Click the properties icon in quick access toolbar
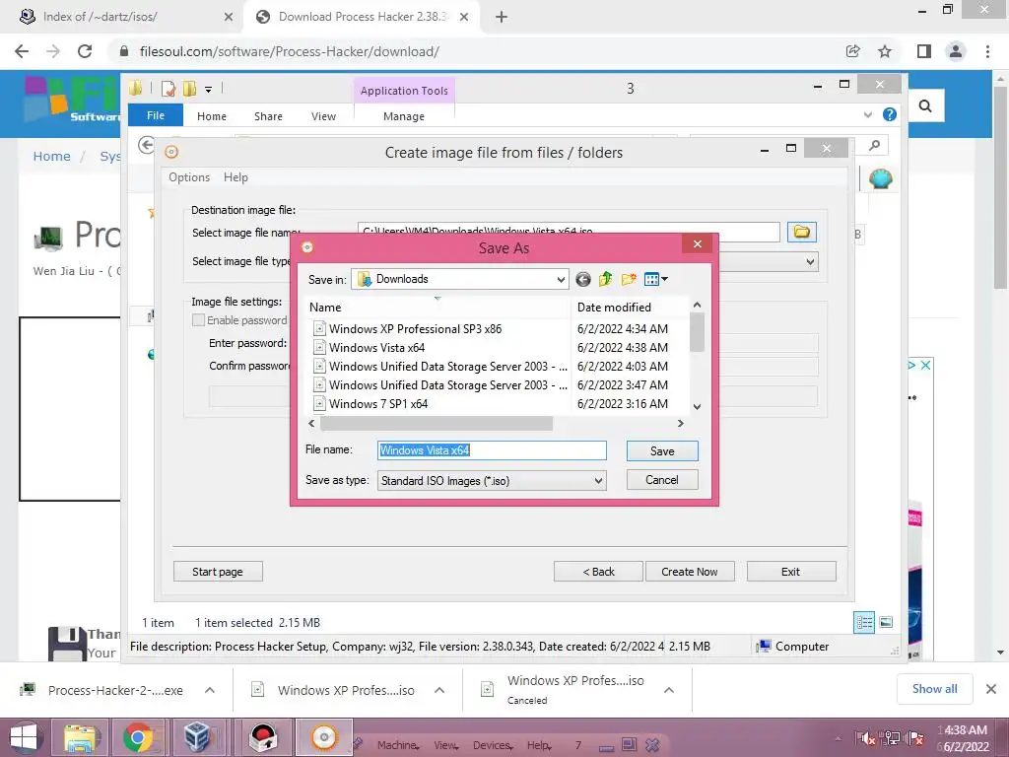1009x757 pixels. tap(168, 89)
